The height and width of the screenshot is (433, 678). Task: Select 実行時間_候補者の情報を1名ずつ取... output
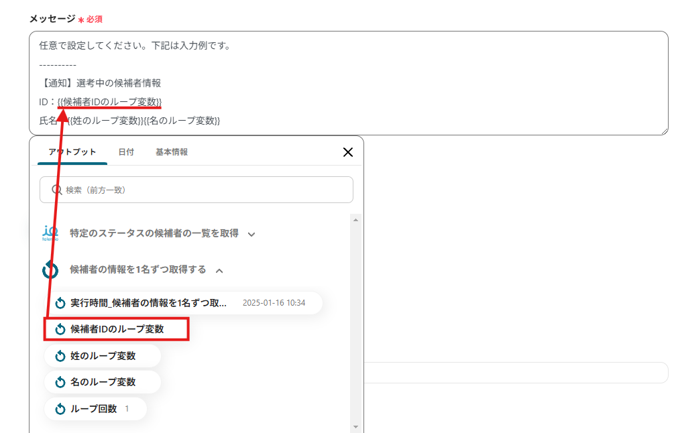pyautogui.click(x=183, y=303)
